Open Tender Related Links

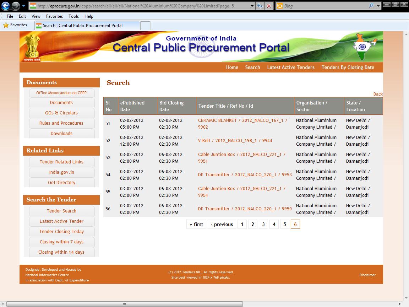tap(61, 162)
